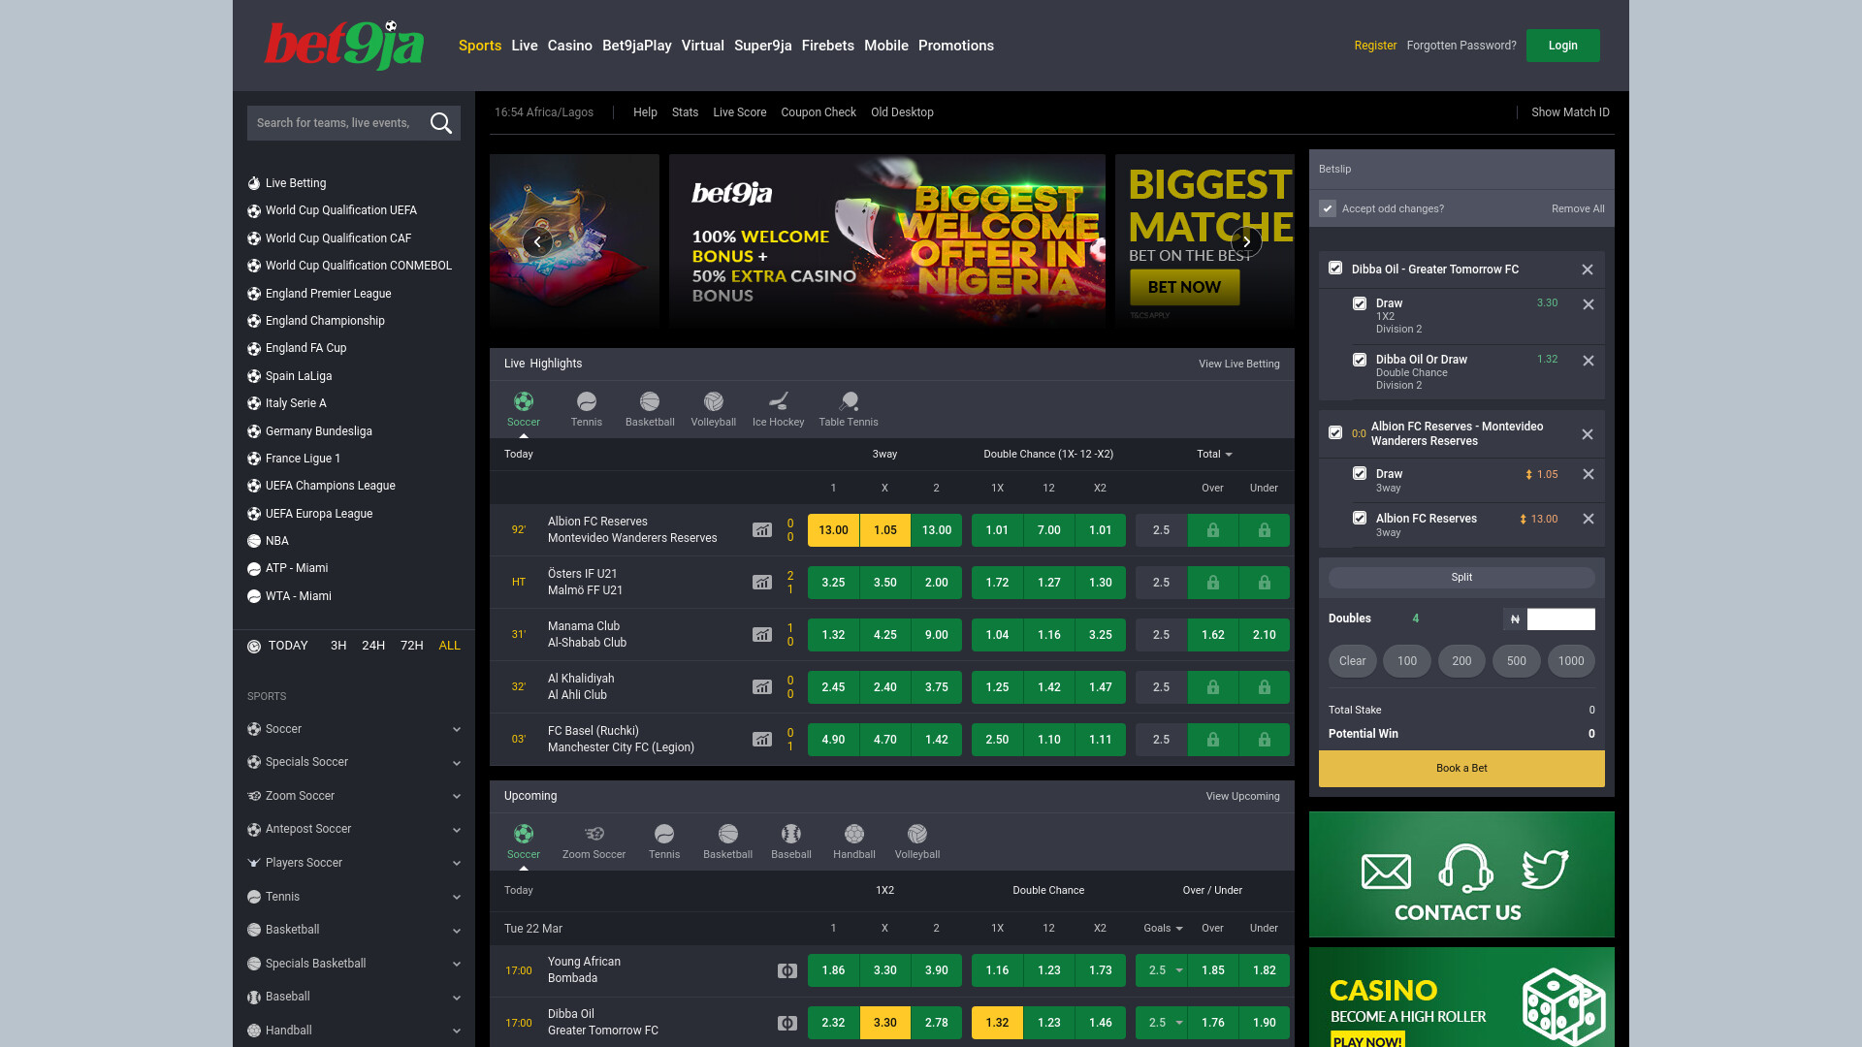The height and width of the screenshot is (1047, 1862).
Task: Select the Ice Hockey live icon
Action: point(779,401)
